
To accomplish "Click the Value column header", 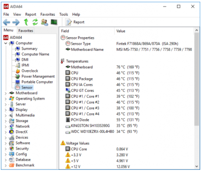I will [154, 31].
